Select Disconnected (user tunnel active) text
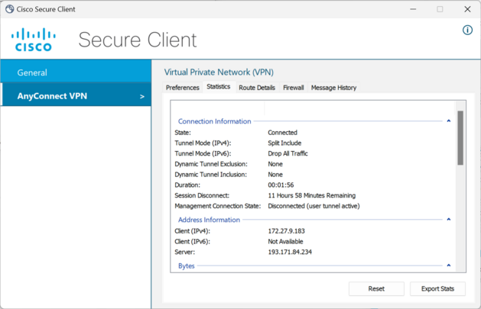The image size is (481, 309). [314, 206]
